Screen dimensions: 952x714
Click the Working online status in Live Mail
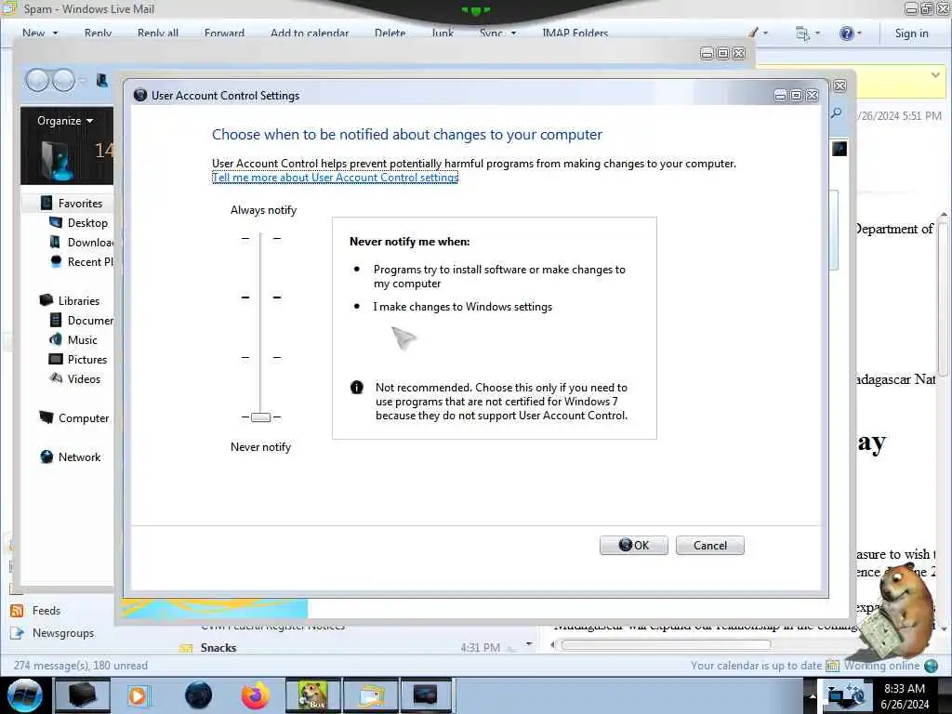click(x=881, y=666)
